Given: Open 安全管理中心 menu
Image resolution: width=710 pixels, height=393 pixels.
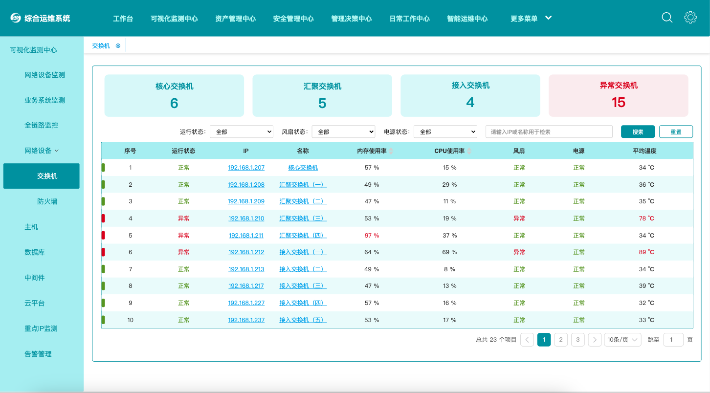Looking at the screenshot, I should point(293,19).
